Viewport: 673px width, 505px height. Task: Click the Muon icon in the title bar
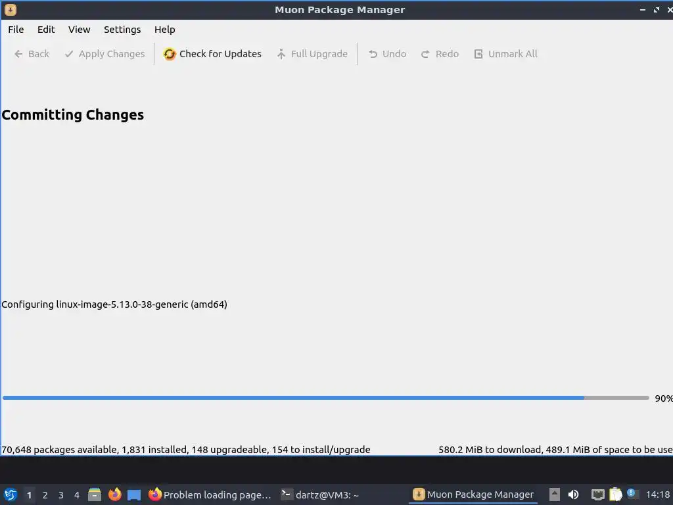coord(11,9)
